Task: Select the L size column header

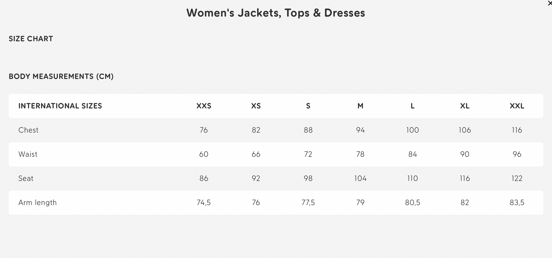Action: pyautogui.click(x=412, y=106)
